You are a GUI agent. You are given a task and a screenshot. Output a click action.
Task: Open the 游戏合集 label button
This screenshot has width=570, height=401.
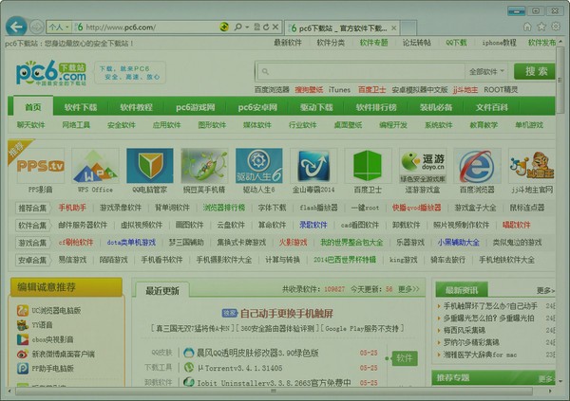32,243
